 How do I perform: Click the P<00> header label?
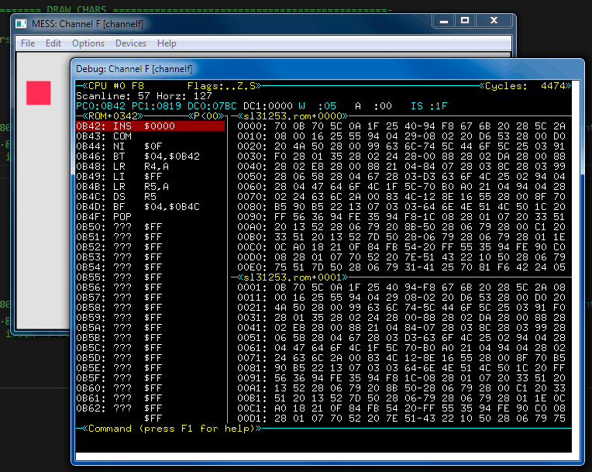206,116
